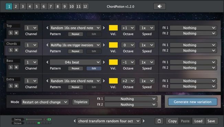This screenshot has width=224, height=127.
Task: Toggle Repeat for Bass pattern
Action: click(x=76, y=68)
